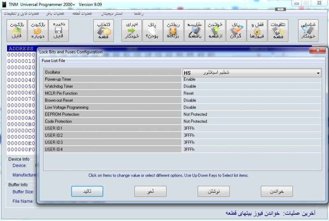Cancel with the لغو button
The height and width of the screenshot is (221, 329).
pos(151,191)
